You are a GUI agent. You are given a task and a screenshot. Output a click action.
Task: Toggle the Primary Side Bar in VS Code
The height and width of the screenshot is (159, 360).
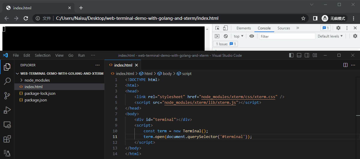coord(291,55)
